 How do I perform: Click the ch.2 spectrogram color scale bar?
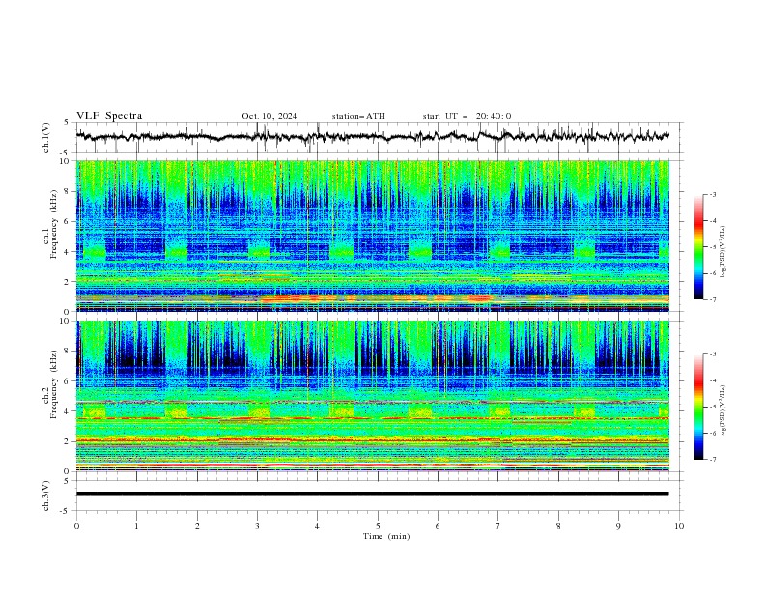pos(698,407)
